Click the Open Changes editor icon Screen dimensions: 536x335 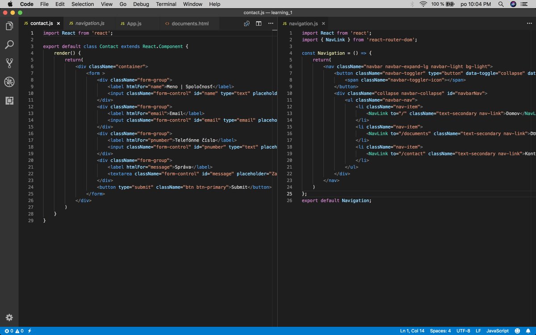(247, 24)
